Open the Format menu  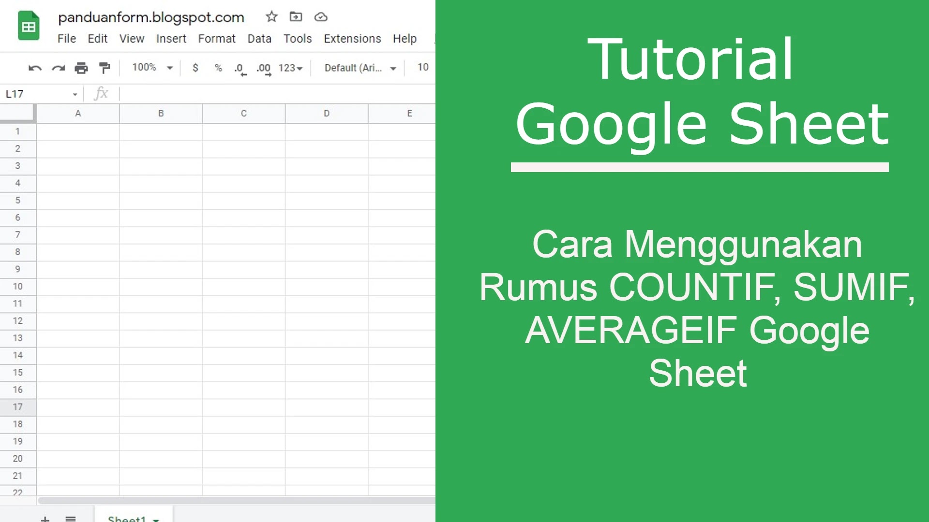(x=217, y=39)
